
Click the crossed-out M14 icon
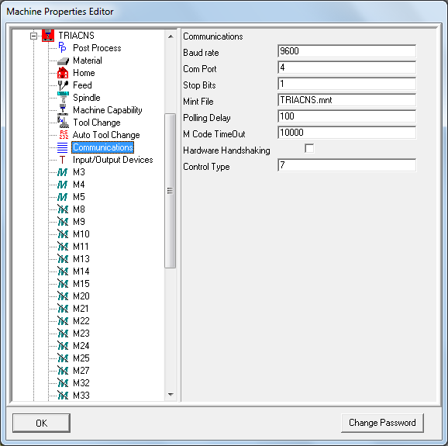(63, 271)
